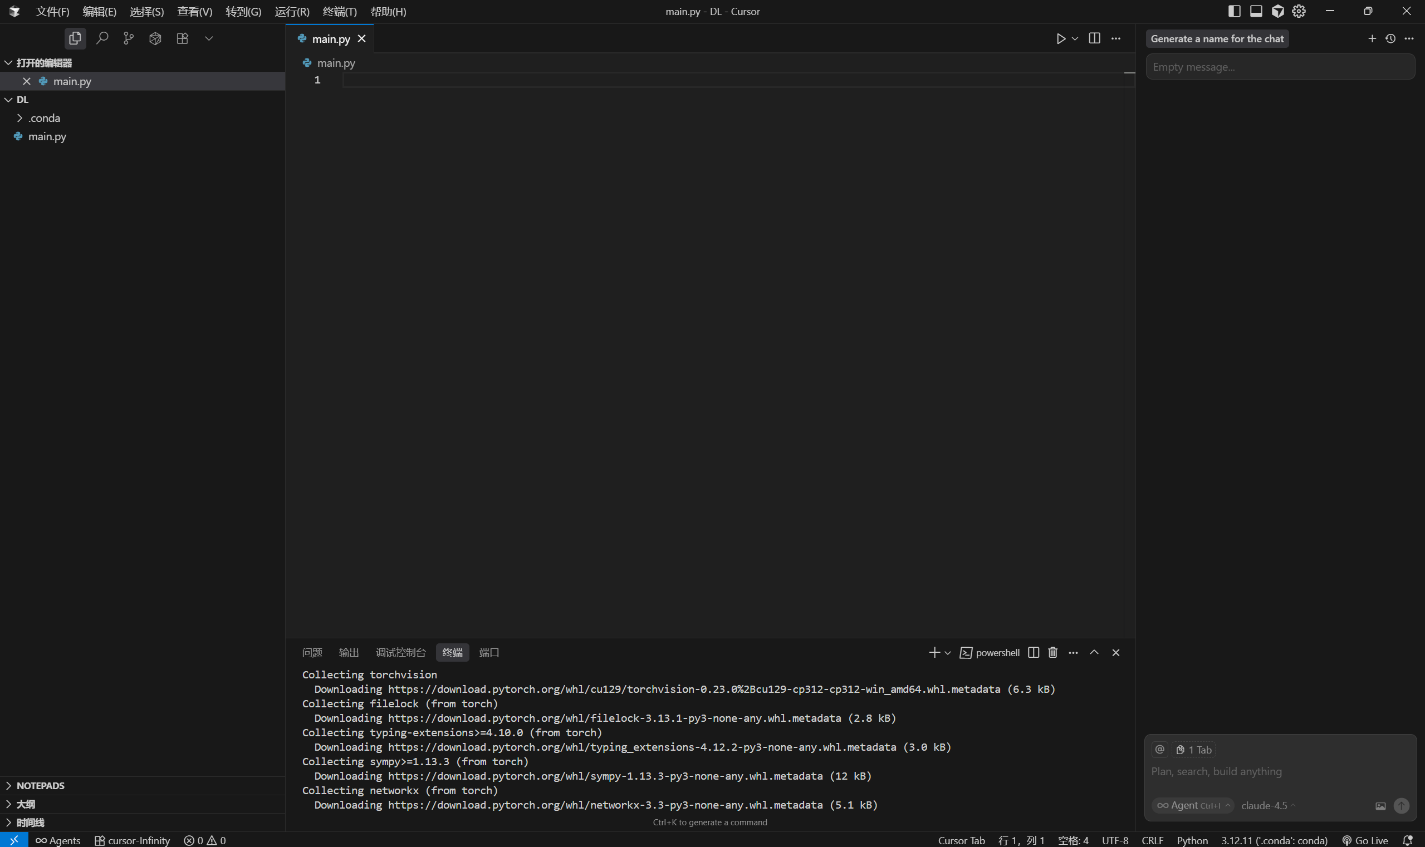
Task: Open the Agent mode dropdown
Action: [x=1192, y=805]
